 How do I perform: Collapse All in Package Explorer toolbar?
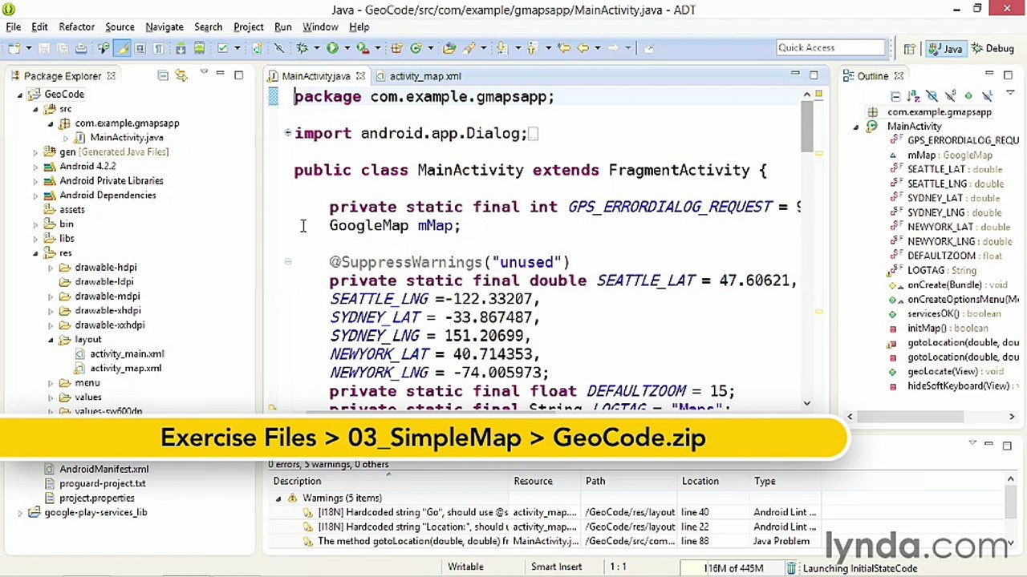tap(163, 75)
